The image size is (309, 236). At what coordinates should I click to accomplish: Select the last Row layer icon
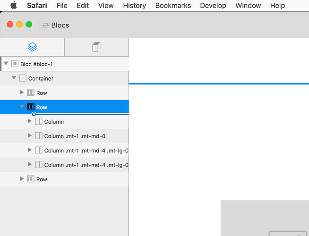(31, 179)
